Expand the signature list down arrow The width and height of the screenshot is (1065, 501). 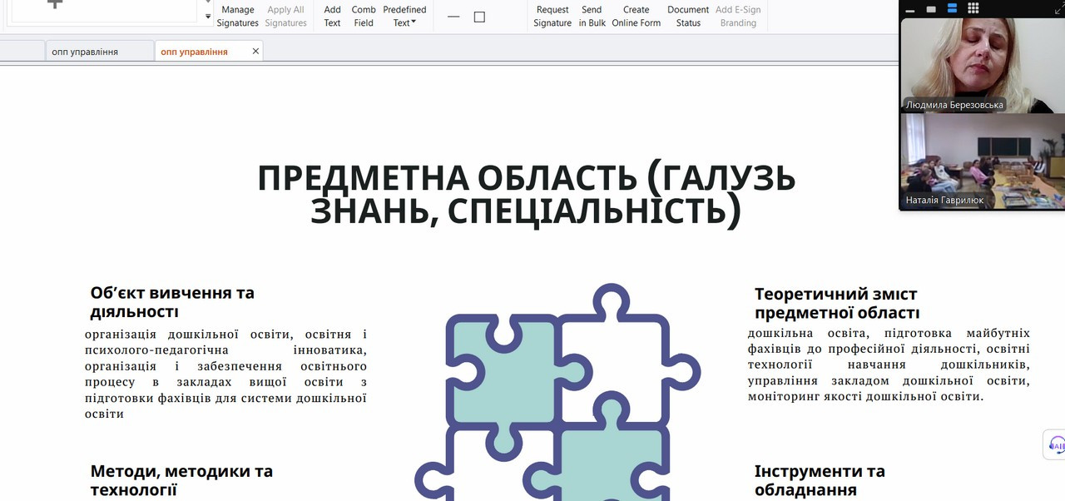coord(208,16)
